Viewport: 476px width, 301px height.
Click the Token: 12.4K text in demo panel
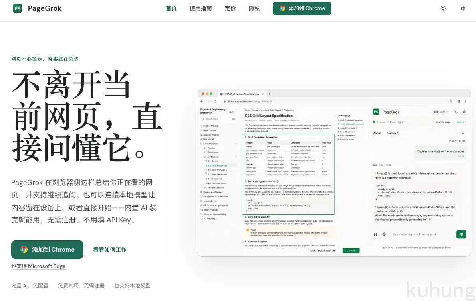(x=457, y=141)
